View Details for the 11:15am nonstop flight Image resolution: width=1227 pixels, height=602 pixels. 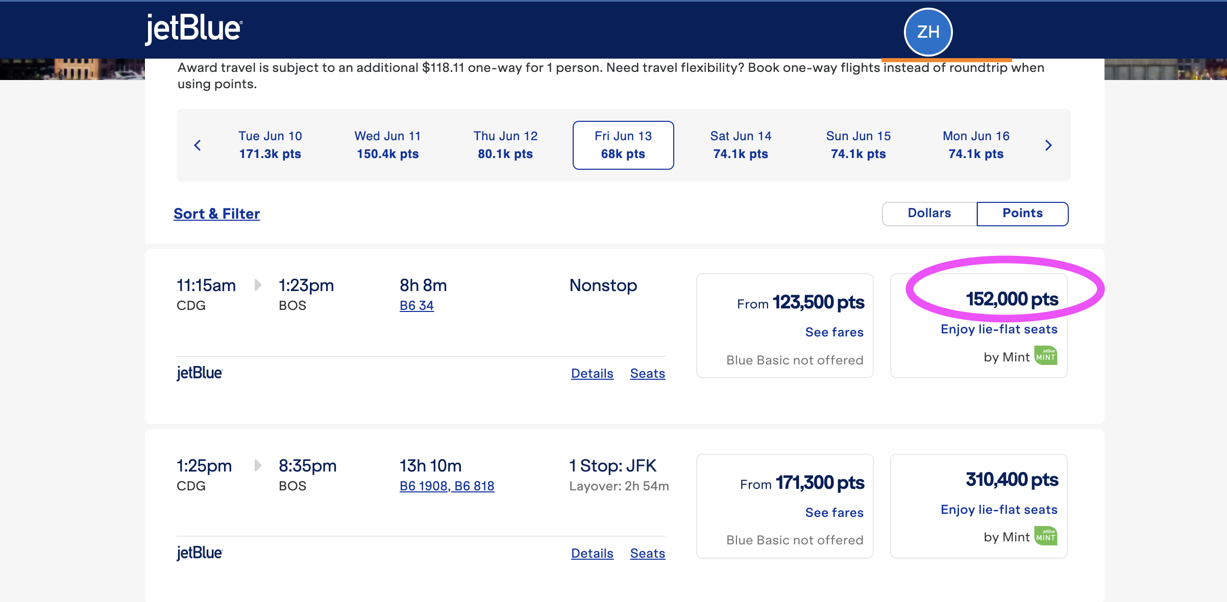(592, 374)
